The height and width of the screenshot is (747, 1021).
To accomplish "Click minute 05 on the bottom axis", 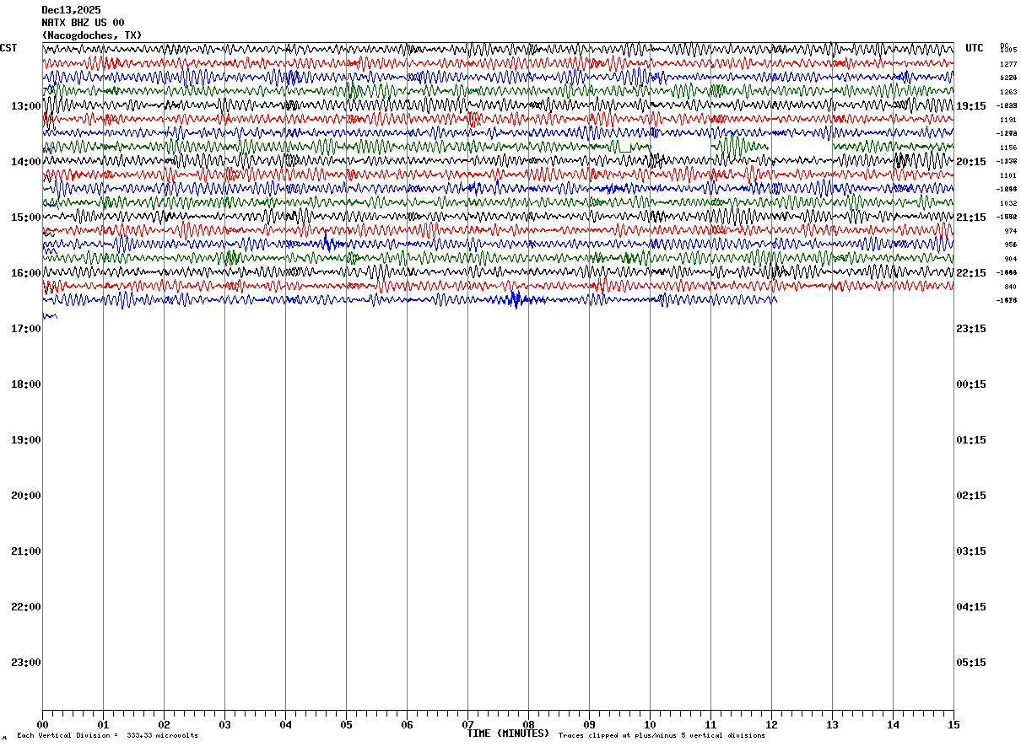I will pos(346,724).
